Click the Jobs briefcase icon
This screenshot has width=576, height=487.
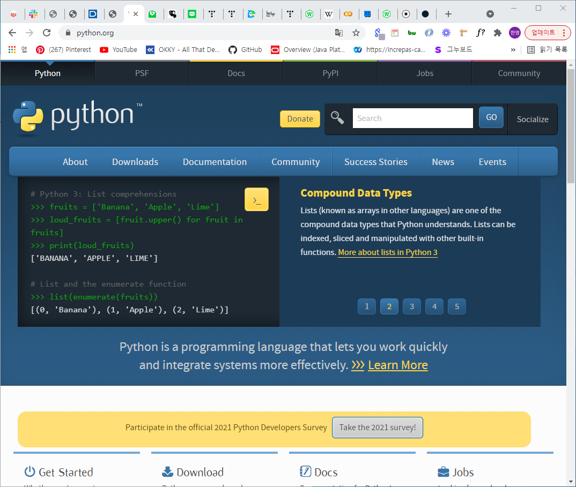[x=444, y=471]
